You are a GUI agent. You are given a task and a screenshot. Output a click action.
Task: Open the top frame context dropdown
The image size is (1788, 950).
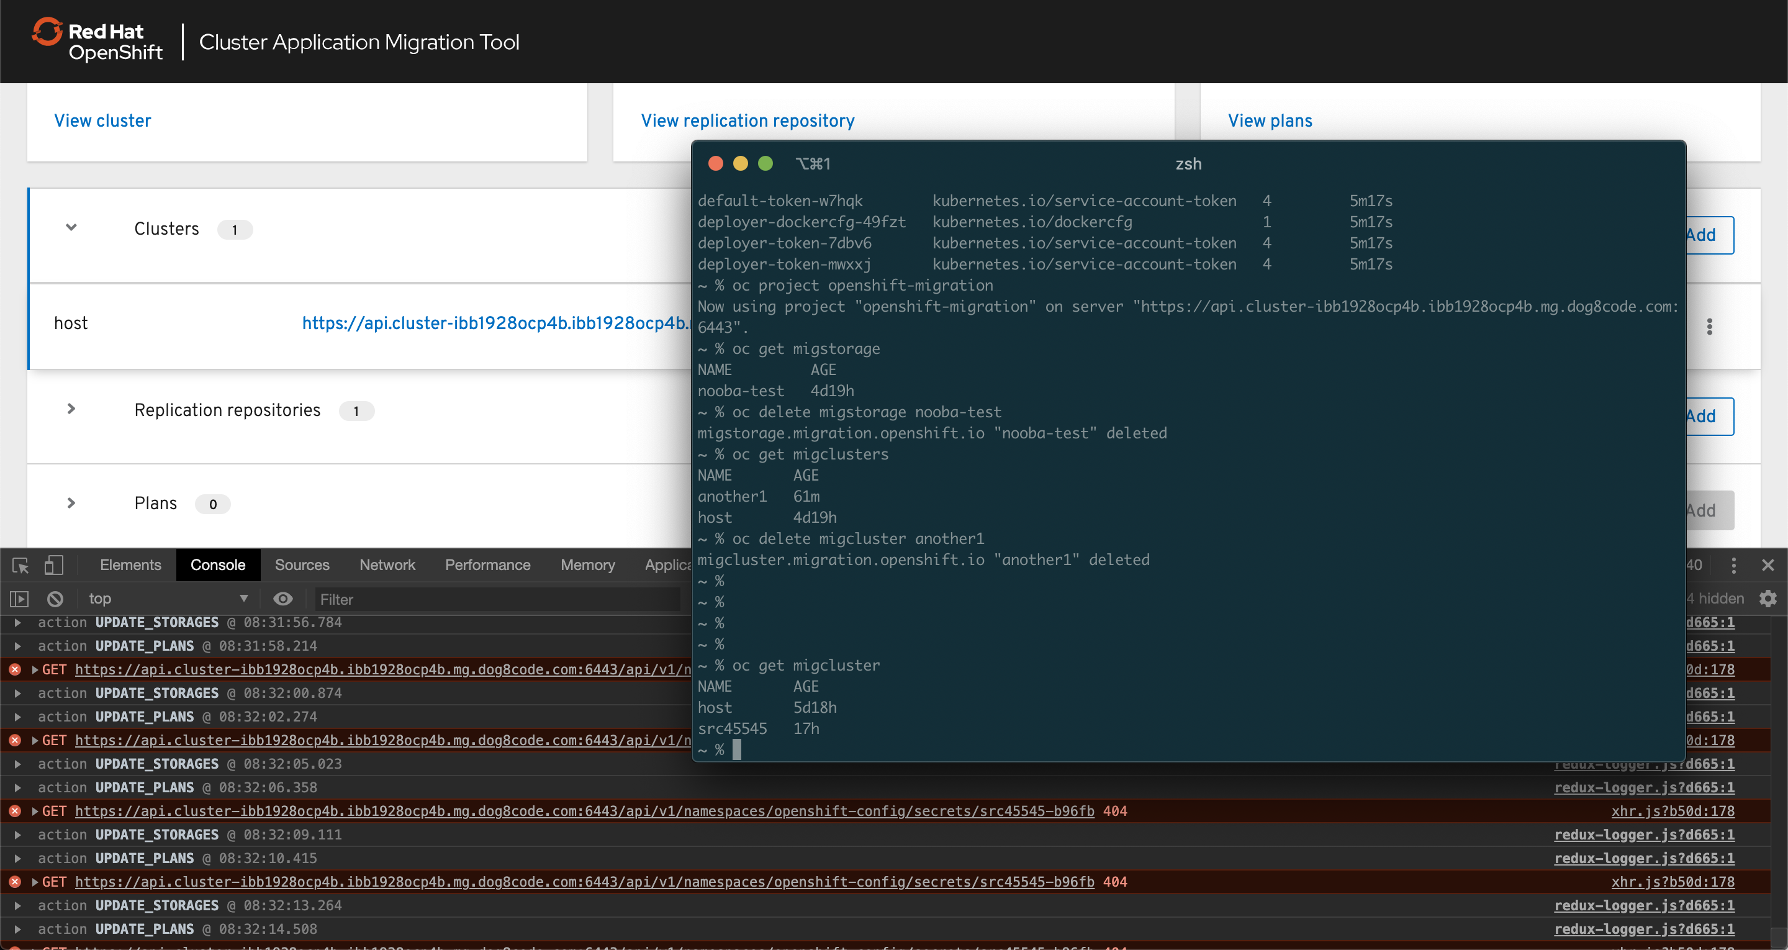tap(166, 598)
